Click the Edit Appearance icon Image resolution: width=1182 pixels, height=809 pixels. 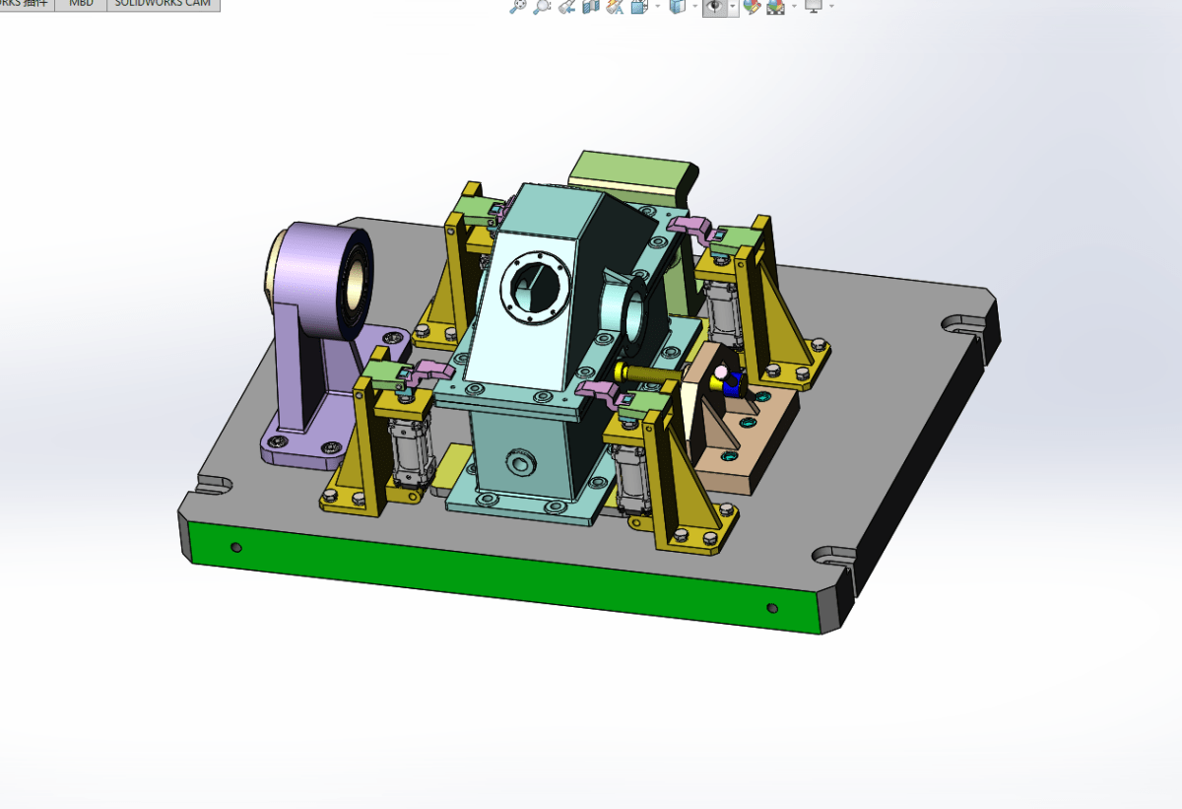[752, 6]
